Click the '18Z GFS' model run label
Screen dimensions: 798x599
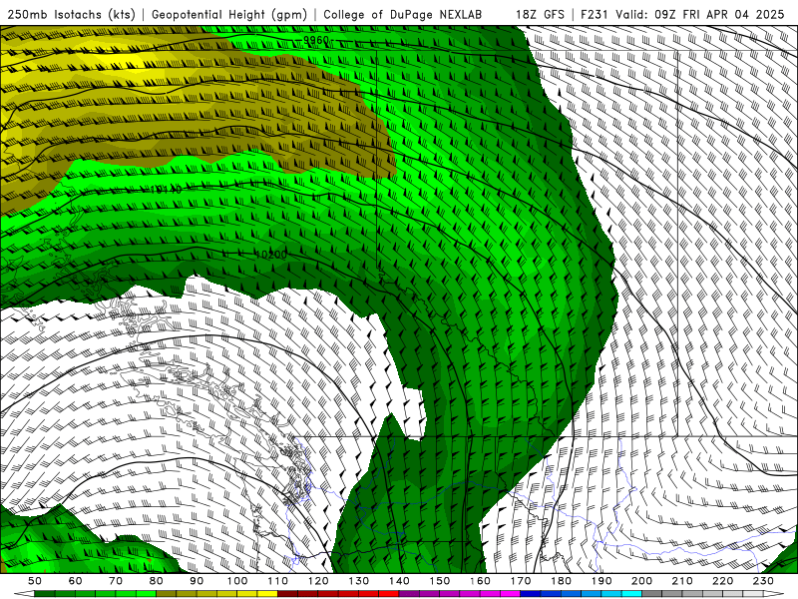tap(540, 15)
